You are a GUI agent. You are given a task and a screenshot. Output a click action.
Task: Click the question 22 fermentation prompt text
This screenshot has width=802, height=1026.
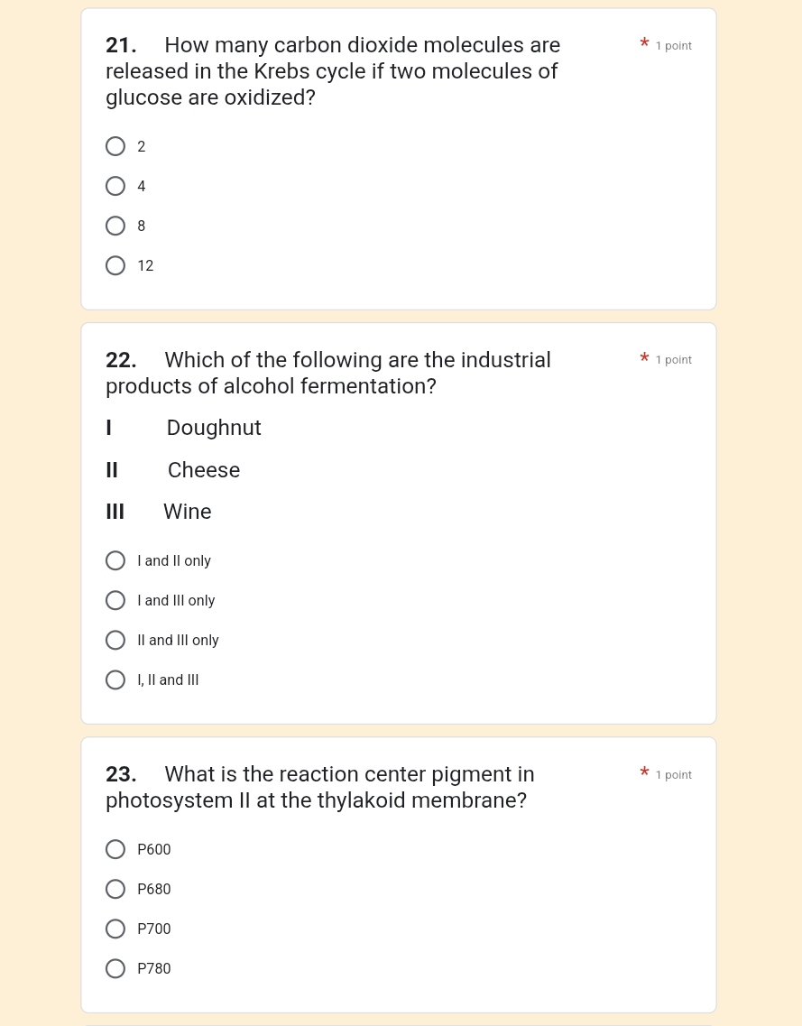[328, 373]
